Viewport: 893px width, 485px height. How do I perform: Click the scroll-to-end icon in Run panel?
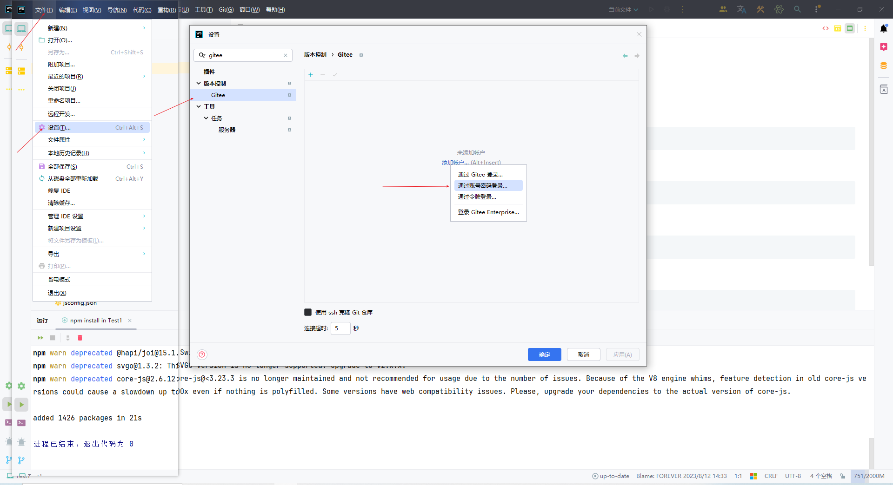tap(68, 338)
